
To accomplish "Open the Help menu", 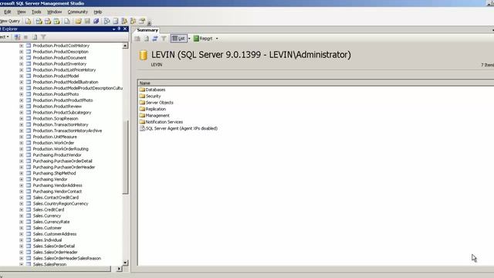I will pyautogui.click(x=98, y=12).
